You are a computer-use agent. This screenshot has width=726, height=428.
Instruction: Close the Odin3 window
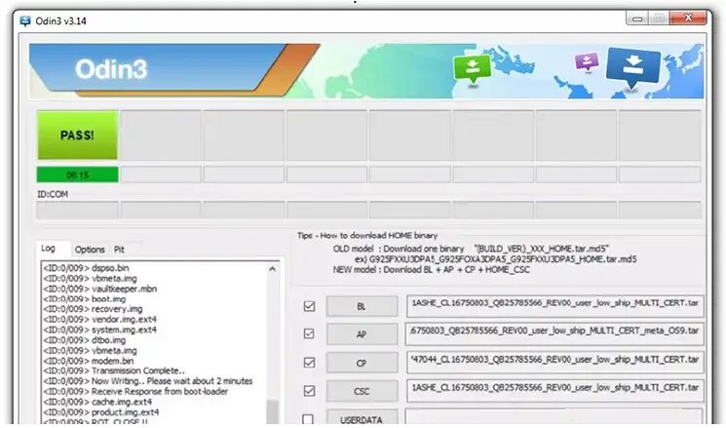(x=689, y=19)
